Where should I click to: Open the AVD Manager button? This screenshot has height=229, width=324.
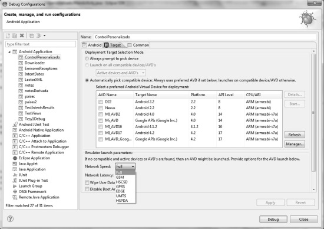295,144
